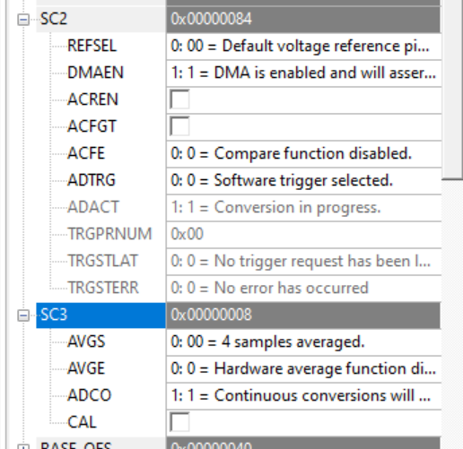Click the 'No trigger request' TRGSTLAT value
Image resolution: width=463 pixels, height=449 pixels.
coord(303,261)
